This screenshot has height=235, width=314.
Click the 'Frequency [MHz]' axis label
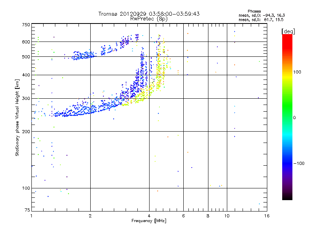(x=149, y=221)
